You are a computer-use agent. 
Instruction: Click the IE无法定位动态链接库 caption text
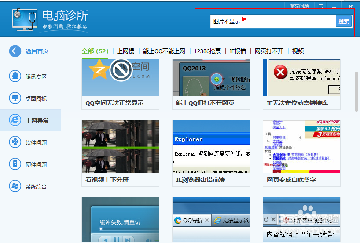(298, 103)
